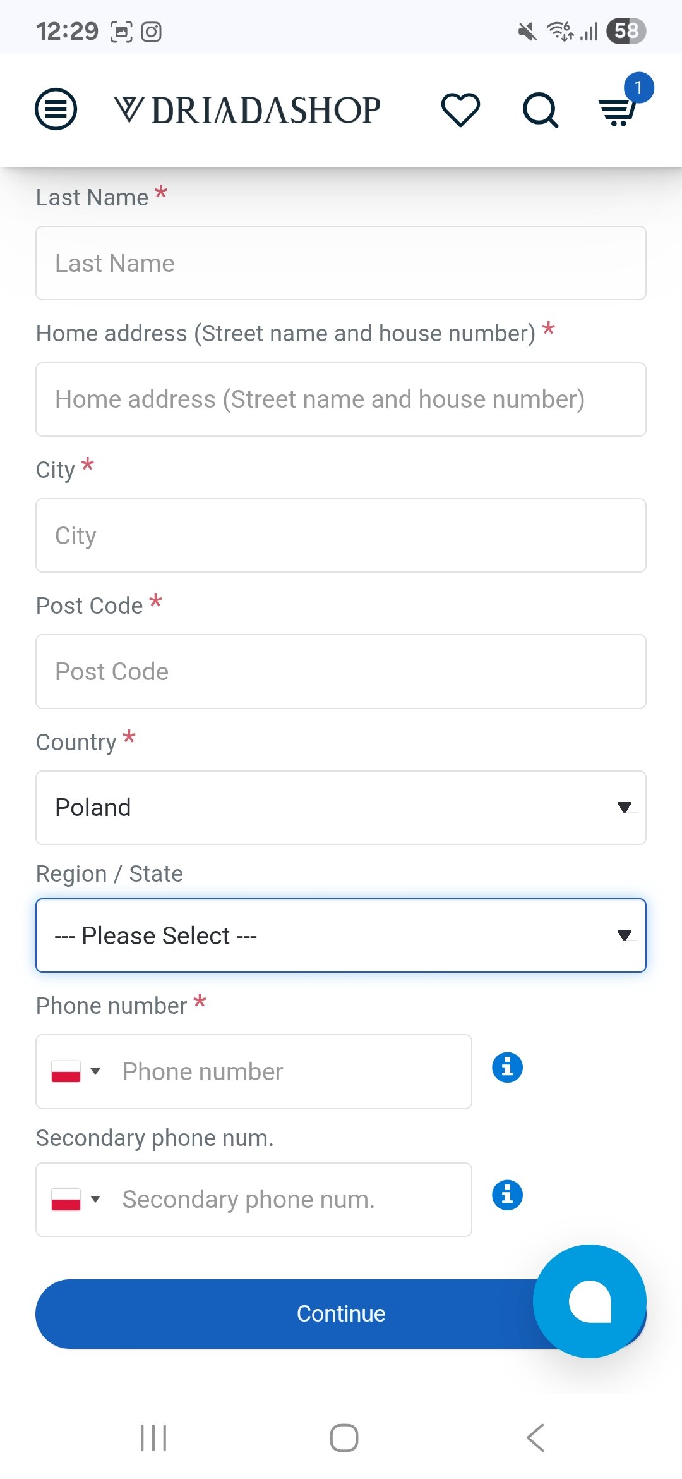The height and width of the screenshot is (1479, 682).
Task: Open Phone number country flag selector
Action: pos(76,1071)
